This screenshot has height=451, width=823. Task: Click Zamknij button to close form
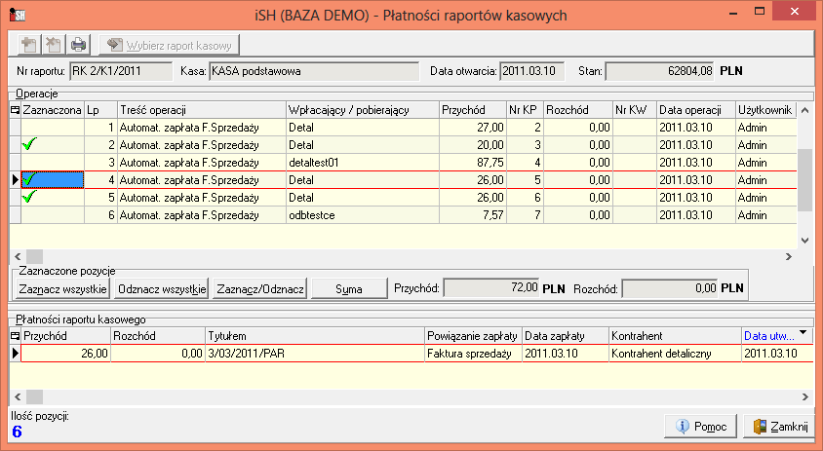[x=779, y=427]
